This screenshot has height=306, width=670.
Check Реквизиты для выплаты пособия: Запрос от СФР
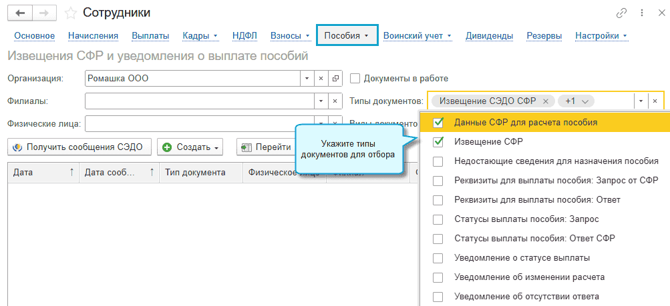(x=438, y=181)
